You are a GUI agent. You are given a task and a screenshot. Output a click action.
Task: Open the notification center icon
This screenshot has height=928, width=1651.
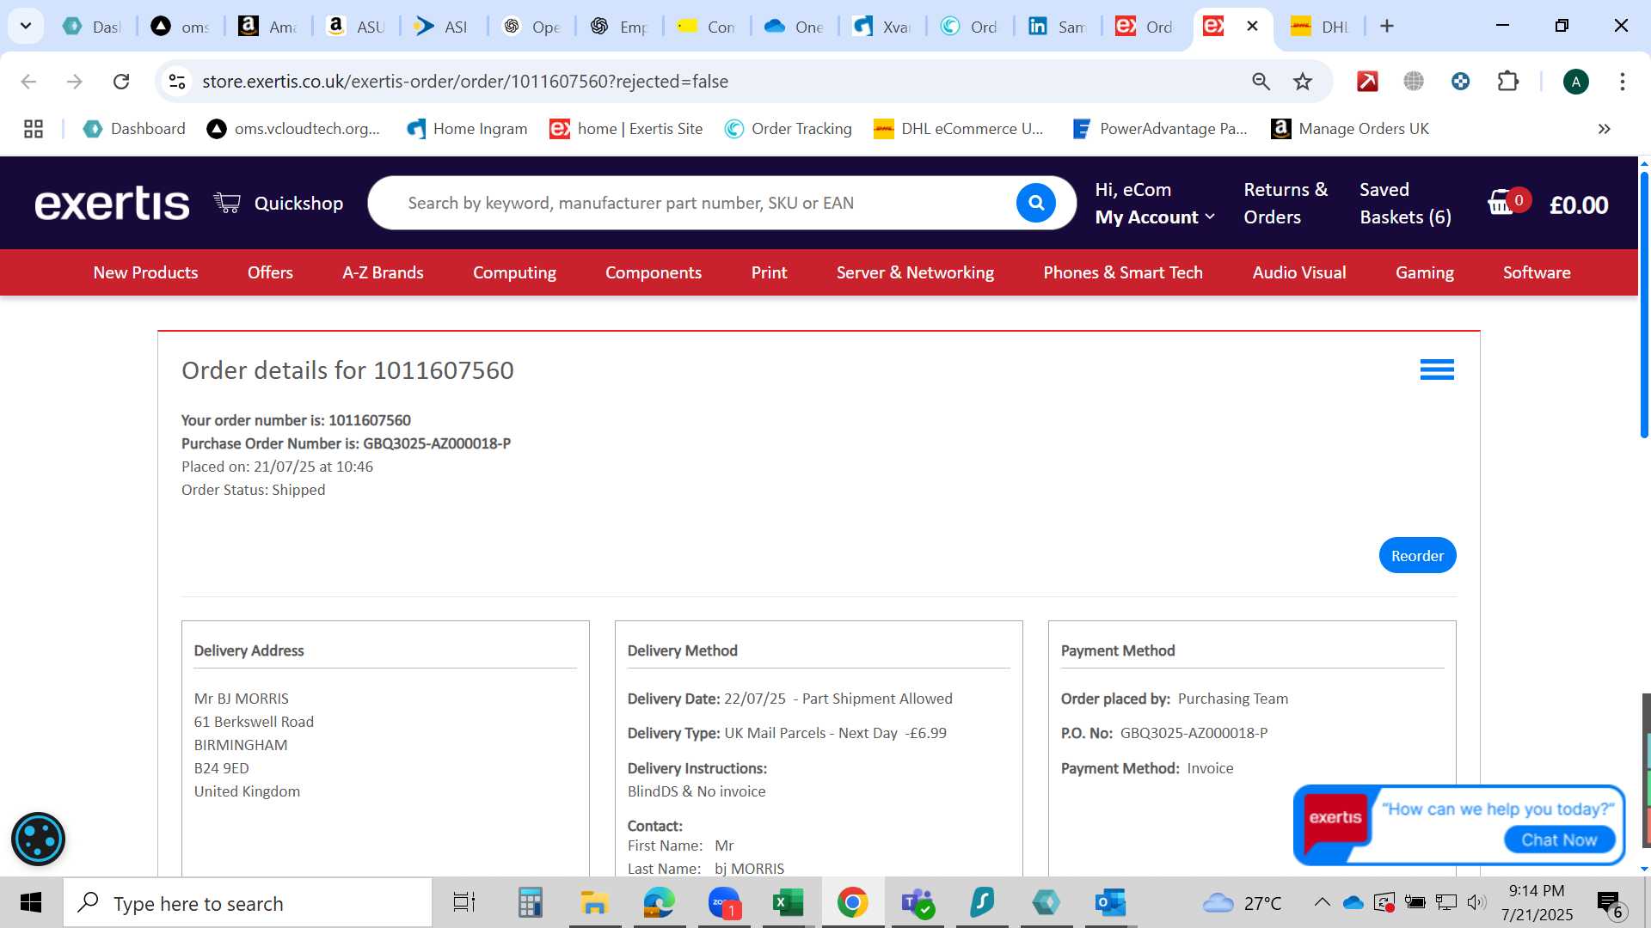coord(1611,904)
